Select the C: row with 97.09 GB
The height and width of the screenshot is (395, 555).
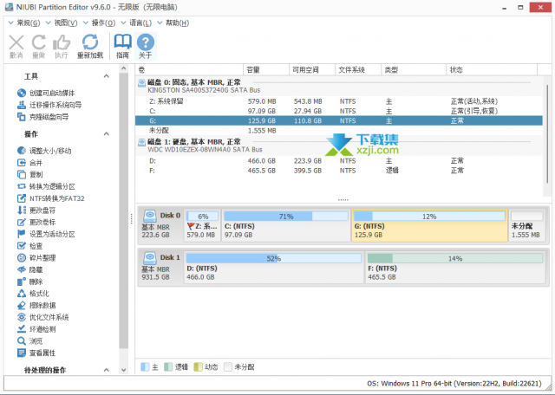pos(339,111)
